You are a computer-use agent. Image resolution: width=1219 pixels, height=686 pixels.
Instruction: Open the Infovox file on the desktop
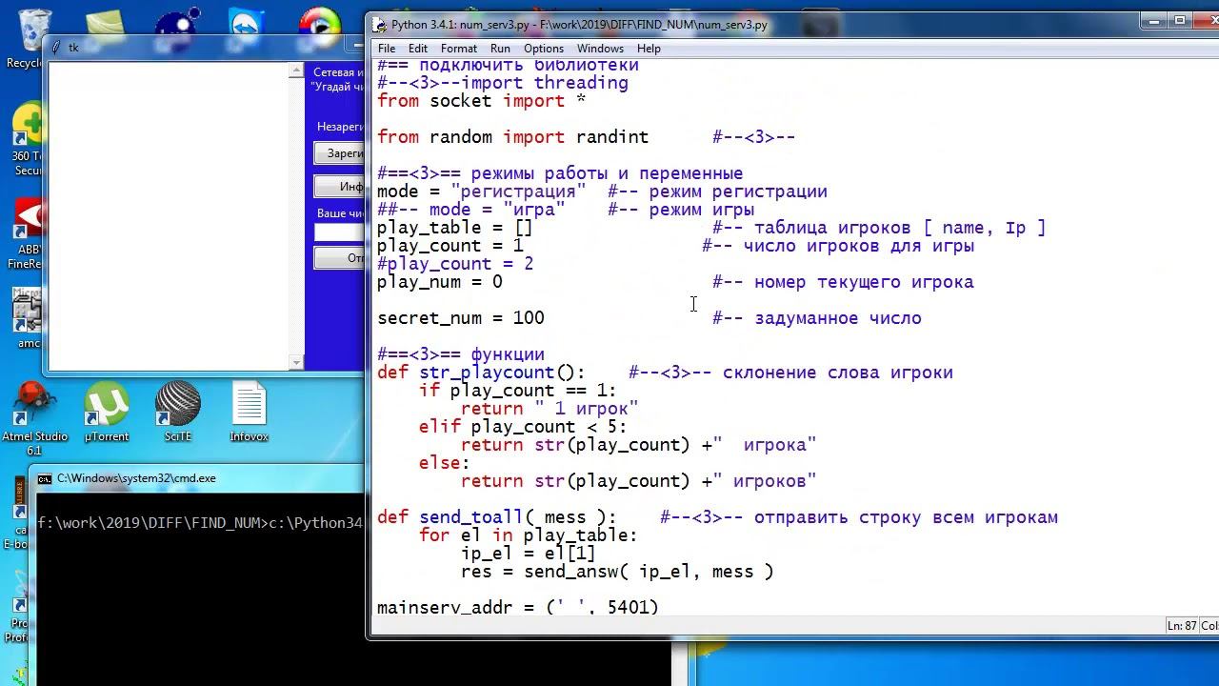pyautogui.click(x=249, y=412)
